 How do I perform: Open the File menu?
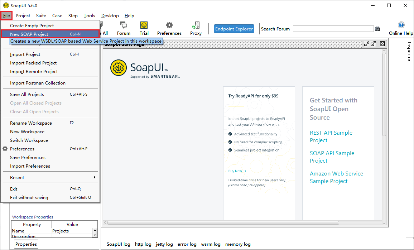tap(6, 15)
